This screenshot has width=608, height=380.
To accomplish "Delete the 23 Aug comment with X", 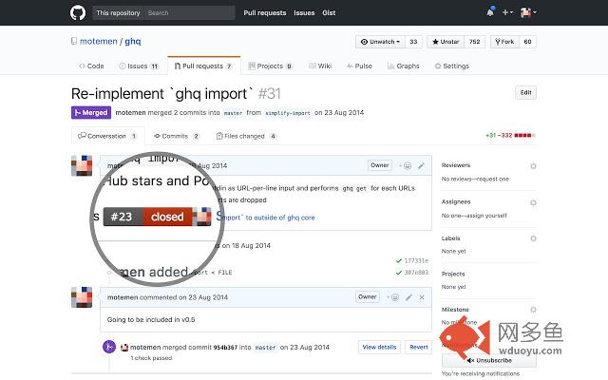I will (x=422, y=297).
